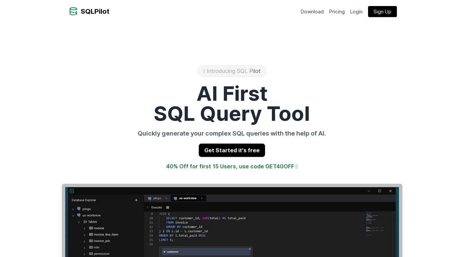Screen dimensions: 458x257
Task: Select the pingu database label in the tree
Action: tap(87, 209)
